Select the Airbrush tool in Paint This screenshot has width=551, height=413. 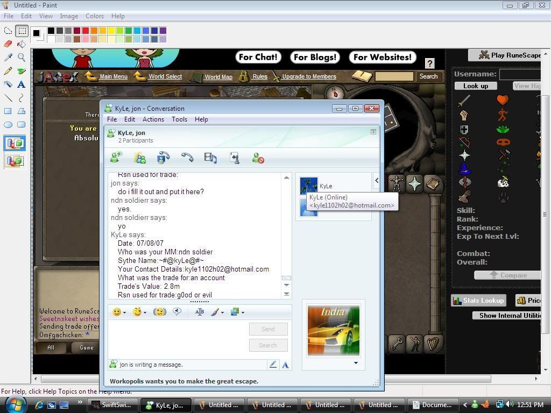point(8,84)
